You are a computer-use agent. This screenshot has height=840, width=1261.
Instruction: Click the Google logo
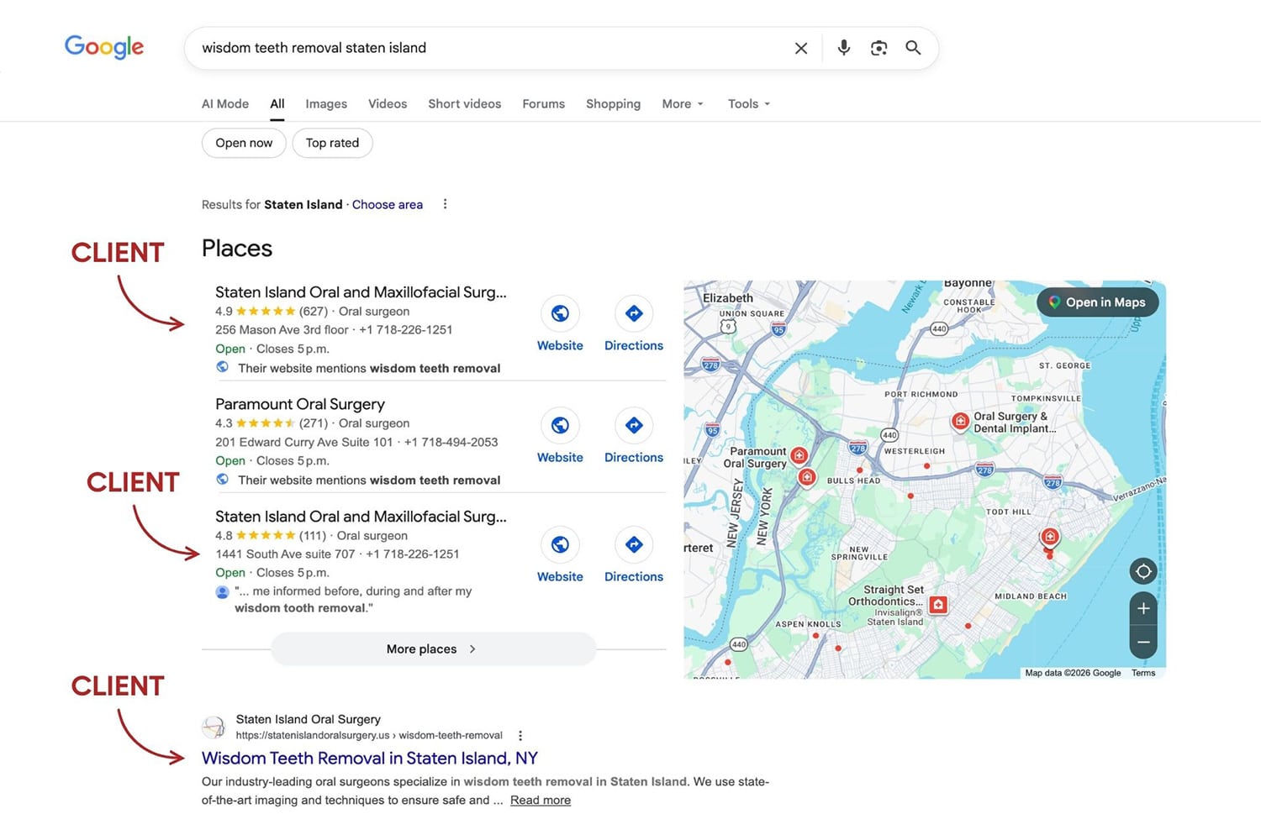tap(104, 47)
